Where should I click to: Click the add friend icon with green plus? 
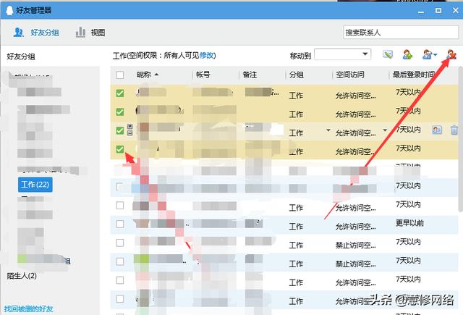click(x=407, y=54)
